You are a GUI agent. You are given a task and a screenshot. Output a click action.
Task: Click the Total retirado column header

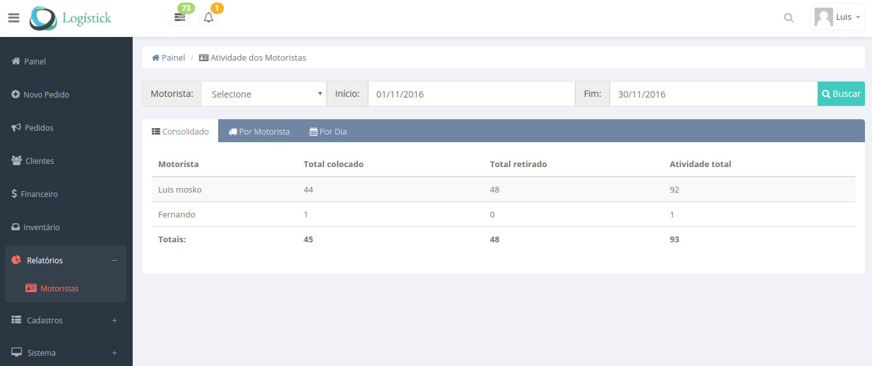(519, 164)
